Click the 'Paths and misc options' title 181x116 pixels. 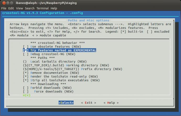click(89, 20)
